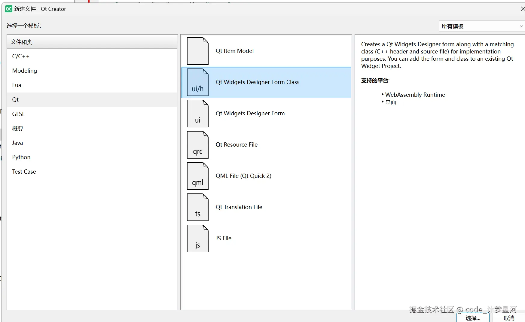The width and height of the screenshot is (525, 322).
Task: Select the Test Case category
Action: (92, 172)
